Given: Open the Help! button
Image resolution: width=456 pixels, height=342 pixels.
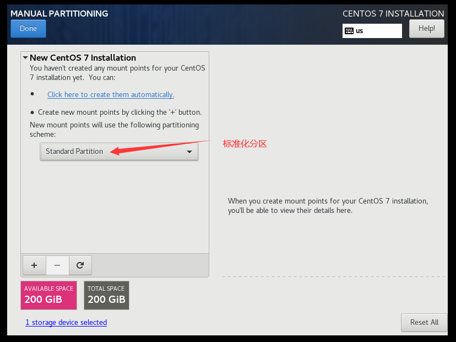Looking at the screenshot, I should (x=427, y=29).
